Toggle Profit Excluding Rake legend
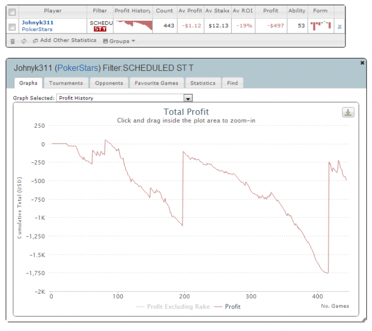 tap(173, 307)
